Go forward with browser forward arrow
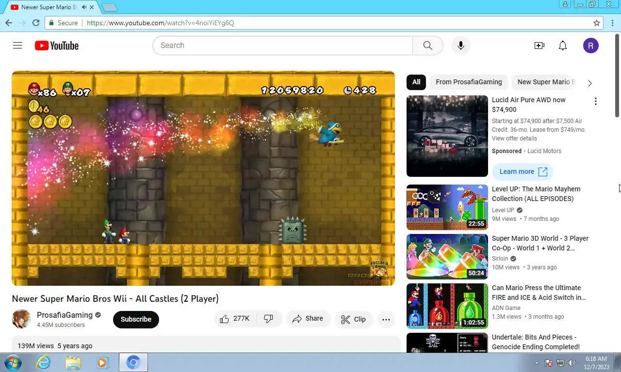 click(22, 23)
